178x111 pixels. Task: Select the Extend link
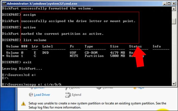[76, 95]
